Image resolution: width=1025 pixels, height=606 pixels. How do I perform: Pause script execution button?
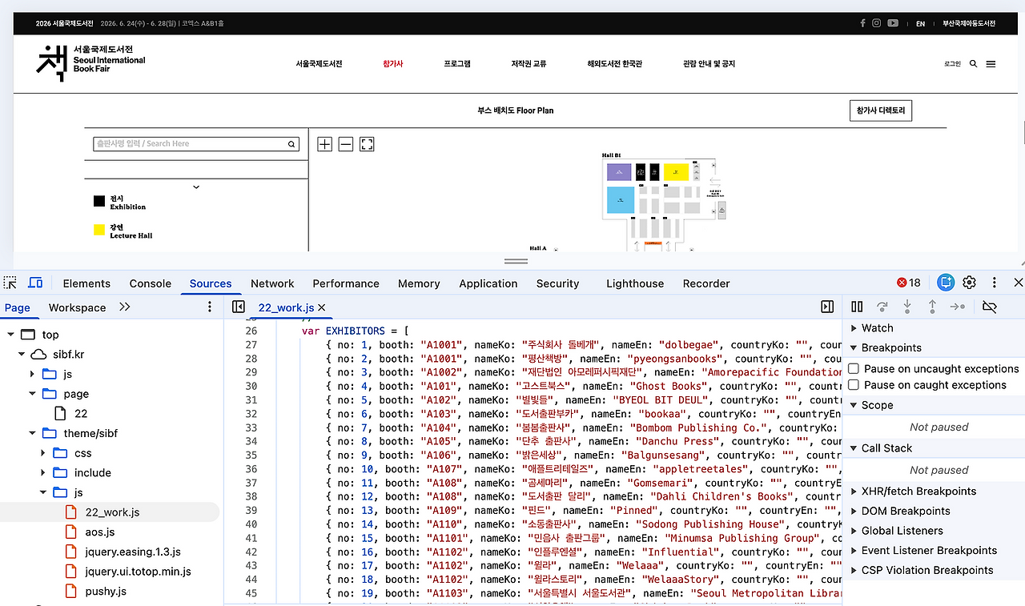click(x=857, y=307)
